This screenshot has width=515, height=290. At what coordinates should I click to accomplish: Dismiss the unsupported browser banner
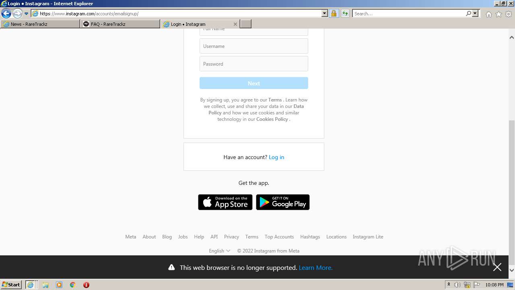click(497, 267)
